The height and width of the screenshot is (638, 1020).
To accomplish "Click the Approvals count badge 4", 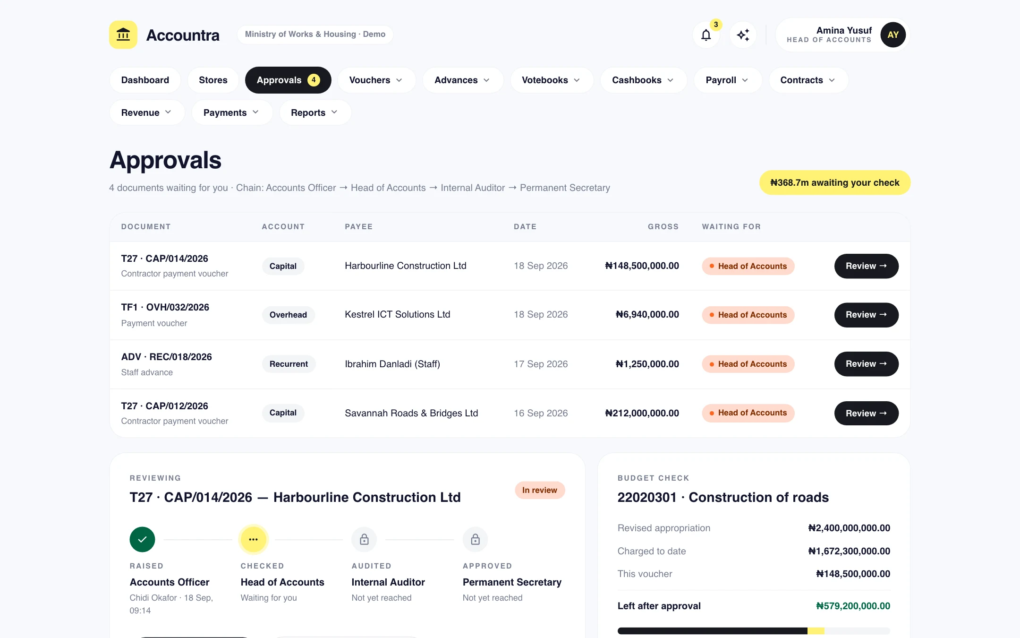I will tap(314, 80).
